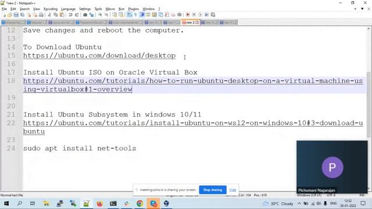372x209 pixels.
Task: Click 'Save changes and reboot the computer.' line
Action: click(x=103, y=30)
